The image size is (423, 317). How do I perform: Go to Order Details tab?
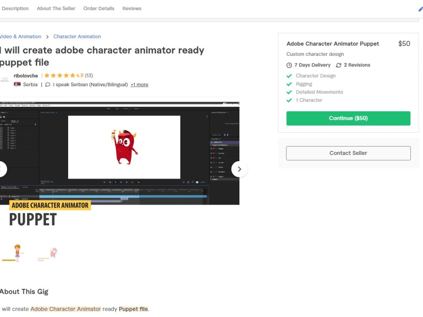click(99, 8)
